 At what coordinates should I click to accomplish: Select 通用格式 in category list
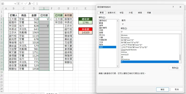click(108, 21)
